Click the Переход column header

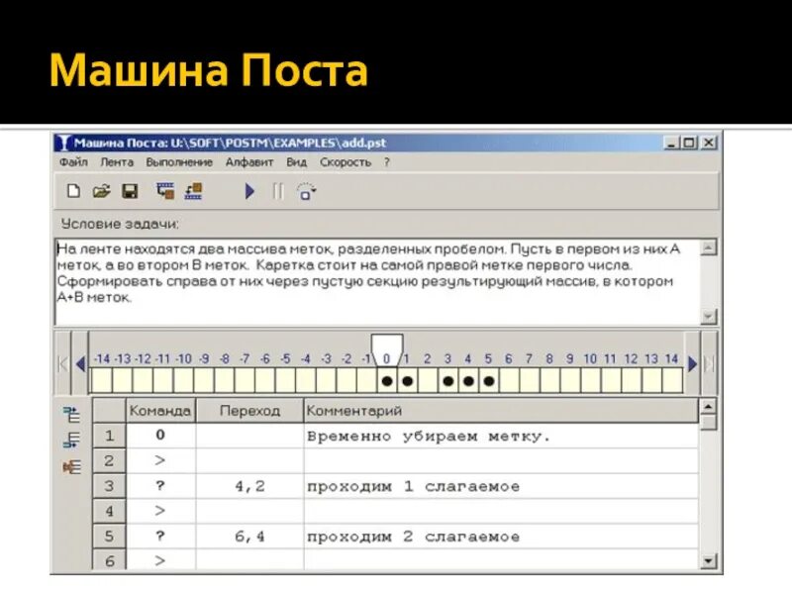click(249, 411)
